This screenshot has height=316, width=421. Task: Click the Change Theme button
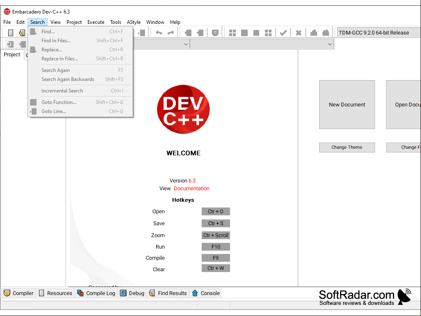347,147
